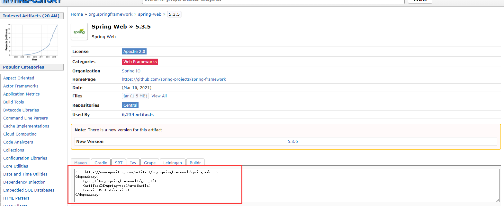
Task: Click the Spring Web » 5.3.5 title
Action: [121, 27]
